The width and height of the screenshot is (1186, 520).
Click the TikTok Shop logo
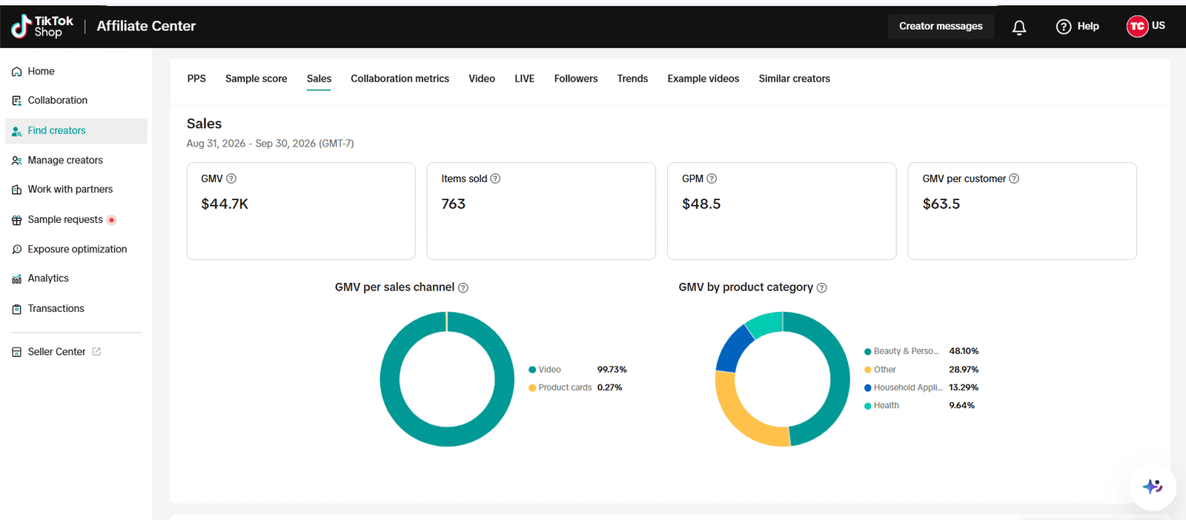tap(42, 27)
